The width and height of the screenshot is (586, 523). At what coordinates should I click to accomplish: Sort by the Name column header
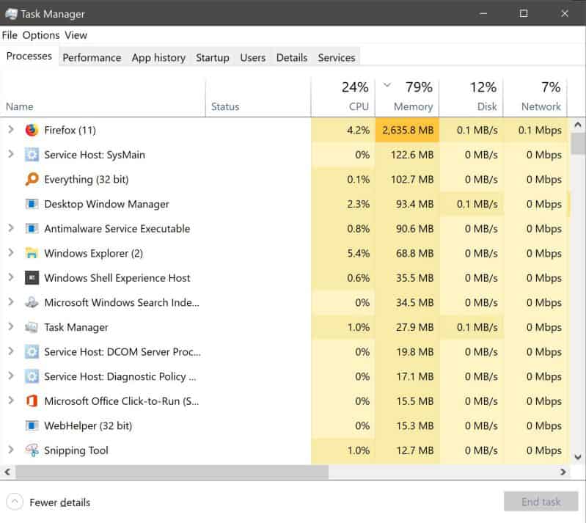103,98
